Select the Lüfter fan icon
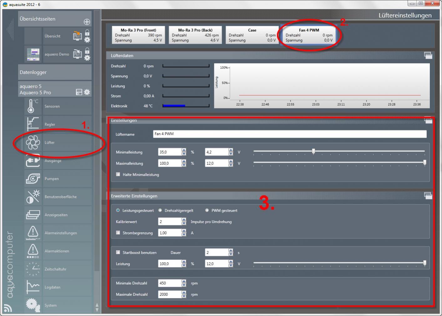 pyautogui.click(x=33, y=142)
